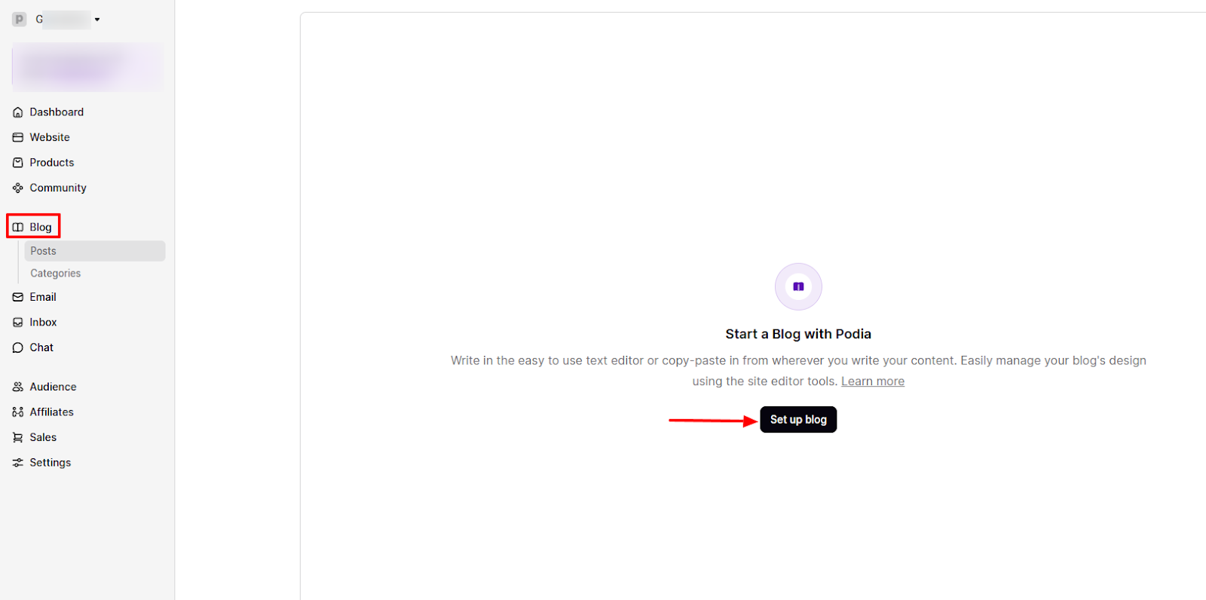Open the Dashboard menu item
Screen dimensions: 1206x600
pyautogui.click(x=57, y=112)
